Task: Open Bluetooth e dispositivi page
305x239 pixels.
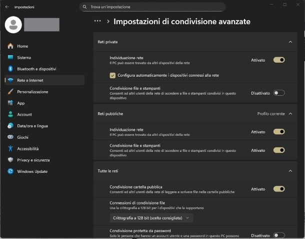Action: pyautogui.click(x=44, y=69)
